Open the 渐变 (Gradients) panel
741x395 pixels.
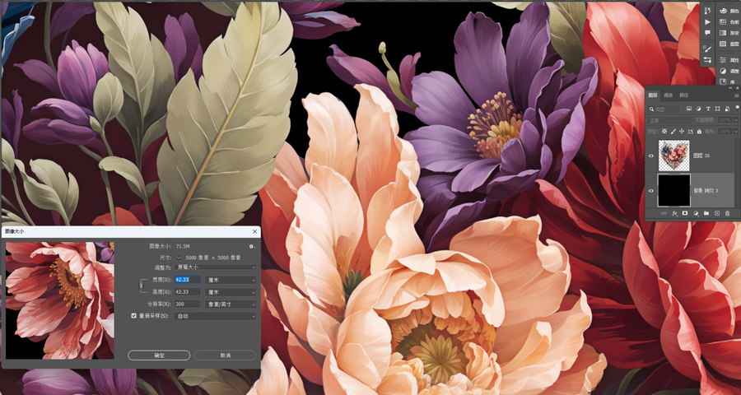729,33
